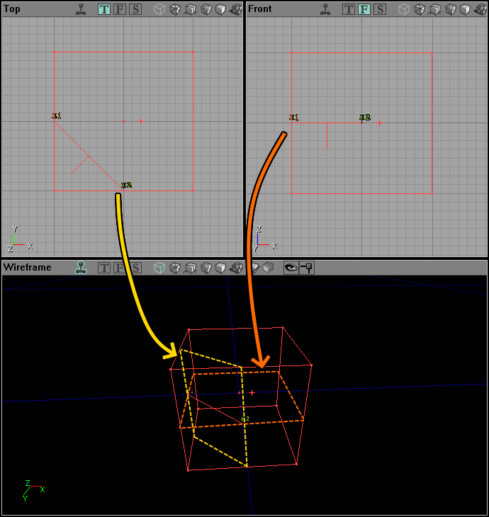Click the faceted polygon cube icon in Front viewport

click(420, 9)
